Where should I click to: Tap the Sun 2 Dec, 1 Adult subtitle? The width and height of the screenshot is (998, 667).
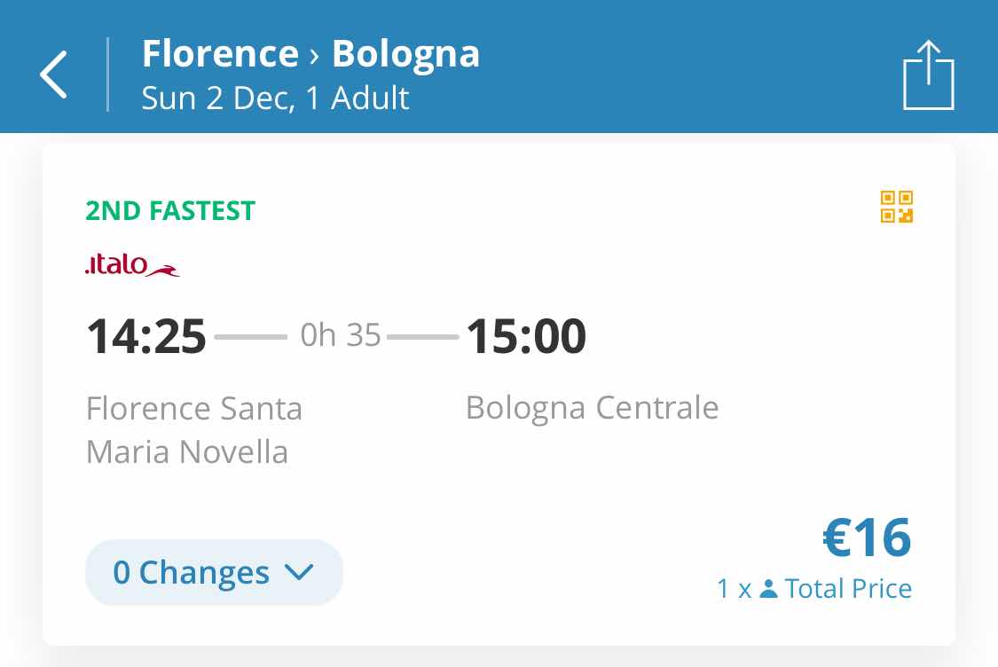click(275, 98)
